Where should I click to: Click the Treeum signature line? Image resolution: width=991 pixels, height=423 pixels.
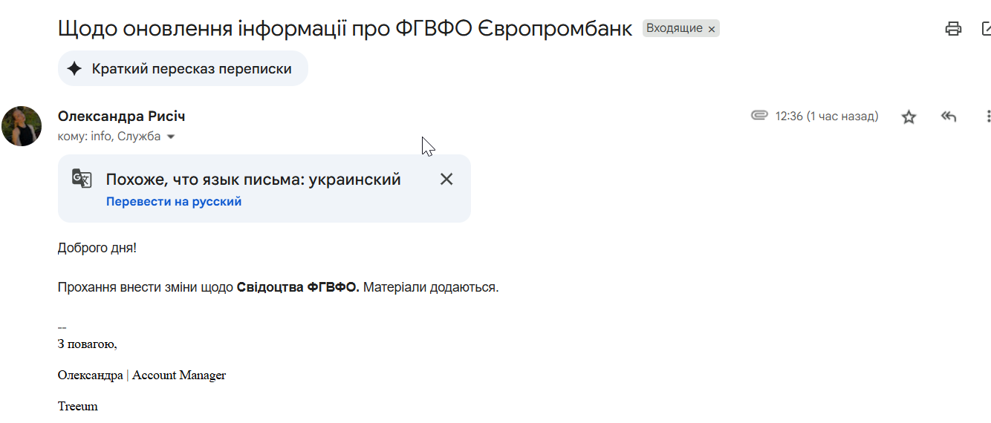pos(78,407)
